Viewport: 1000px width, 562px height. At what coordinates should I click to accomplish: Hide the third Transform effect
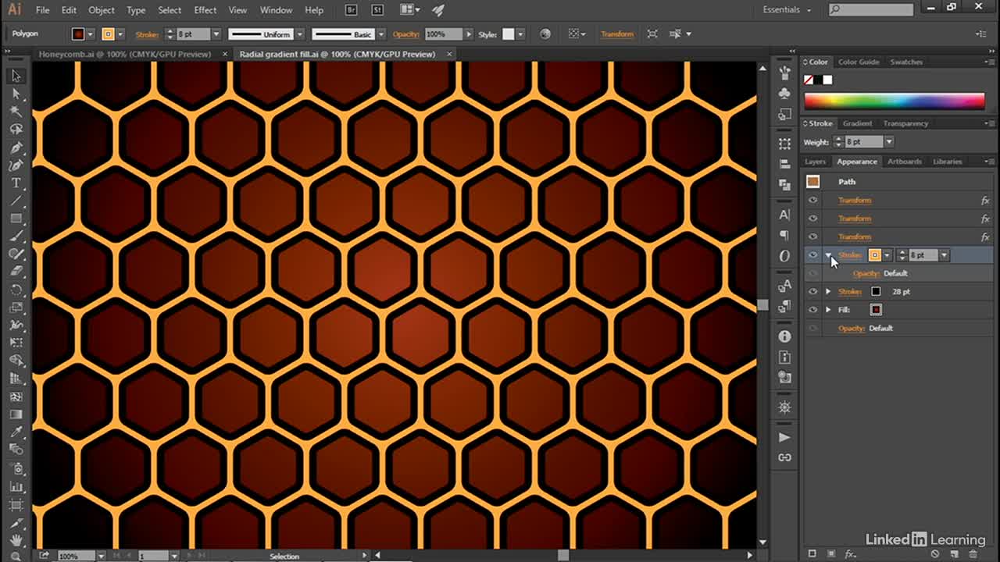pos(812,237)
